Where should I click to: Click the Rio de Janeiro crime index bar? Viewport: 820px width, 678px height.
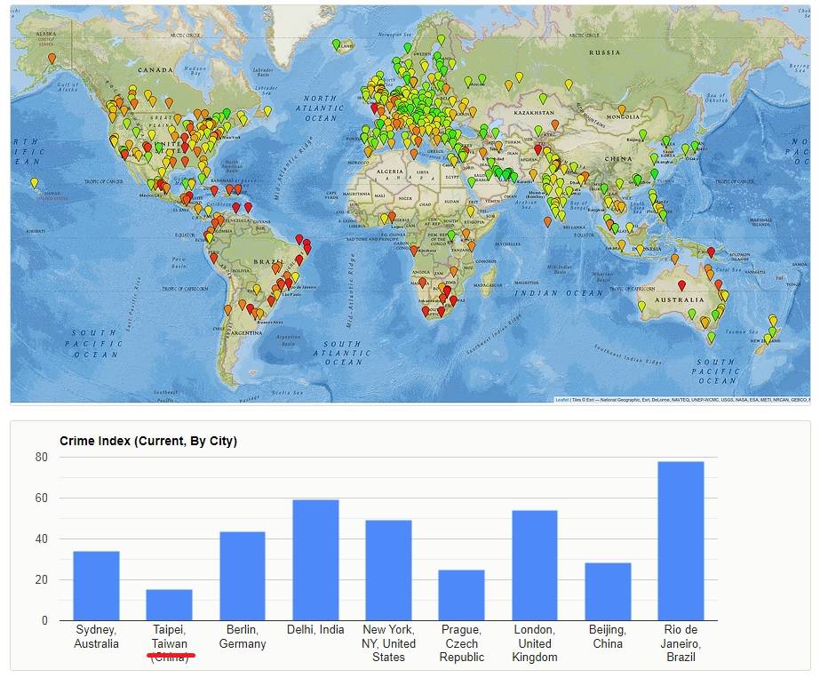[x=681, y=540]
